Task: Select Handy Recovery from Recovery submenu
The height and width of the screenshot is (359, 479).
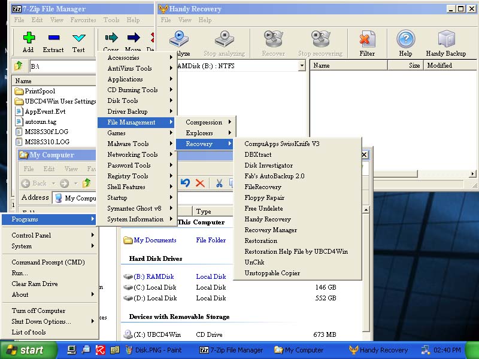Action: click(x=268, y=219)
